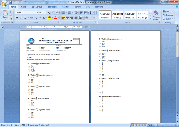The image size is (179, 127).
Task: Click the Paste clipboard icon
Action: point(5,13)
